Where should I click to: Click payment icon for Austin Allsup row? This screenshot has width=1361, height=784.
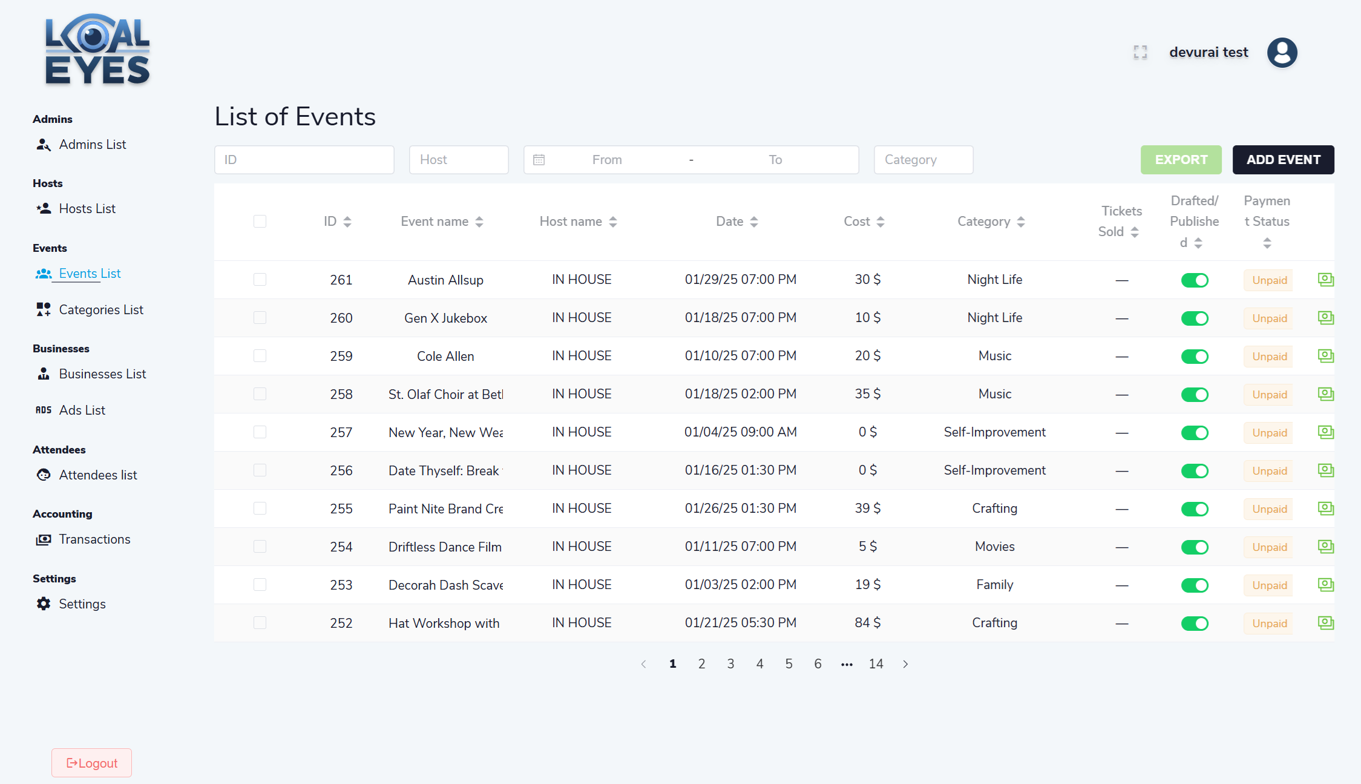click(1325, 280)
